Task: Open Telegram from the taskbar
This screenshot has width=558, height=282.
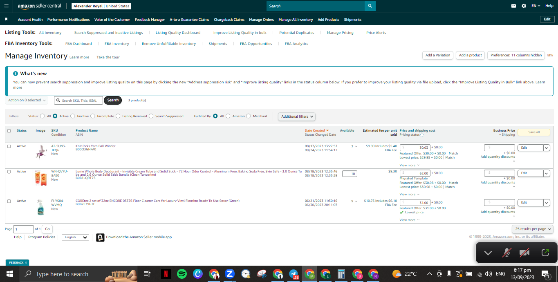Action: [x=294, y=274]
